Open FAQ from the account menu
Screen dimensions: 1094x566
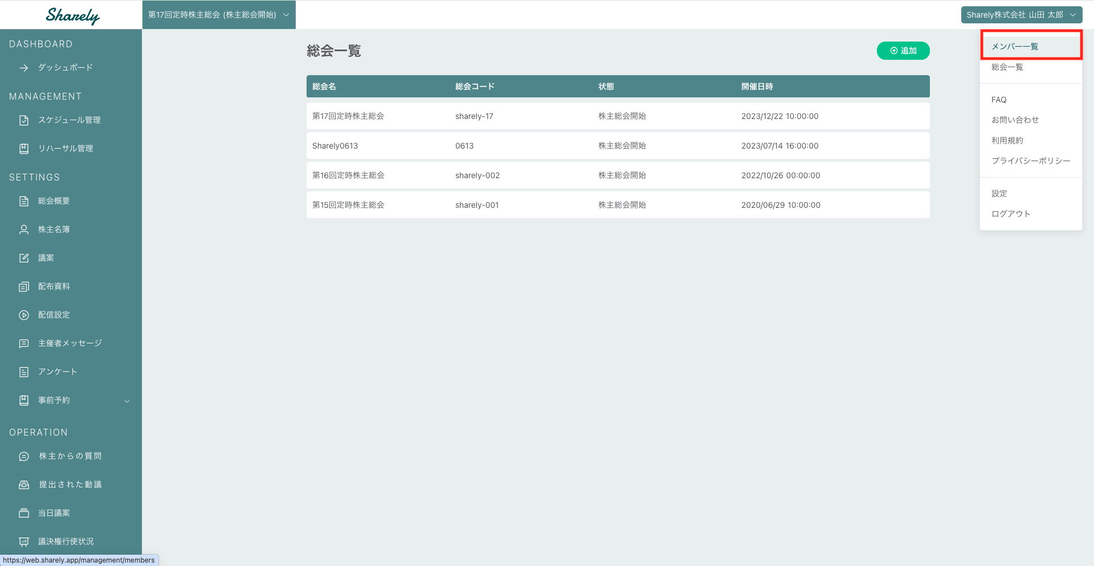(x=999, y=100)
